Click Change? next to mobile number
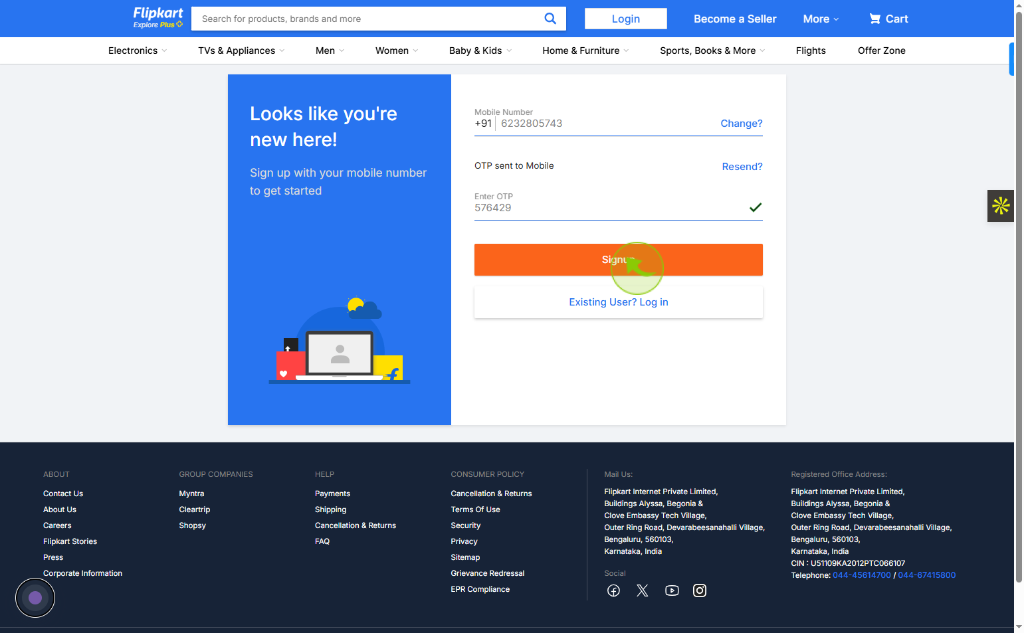Viewport: 1024px width, 633px height. 742,124
